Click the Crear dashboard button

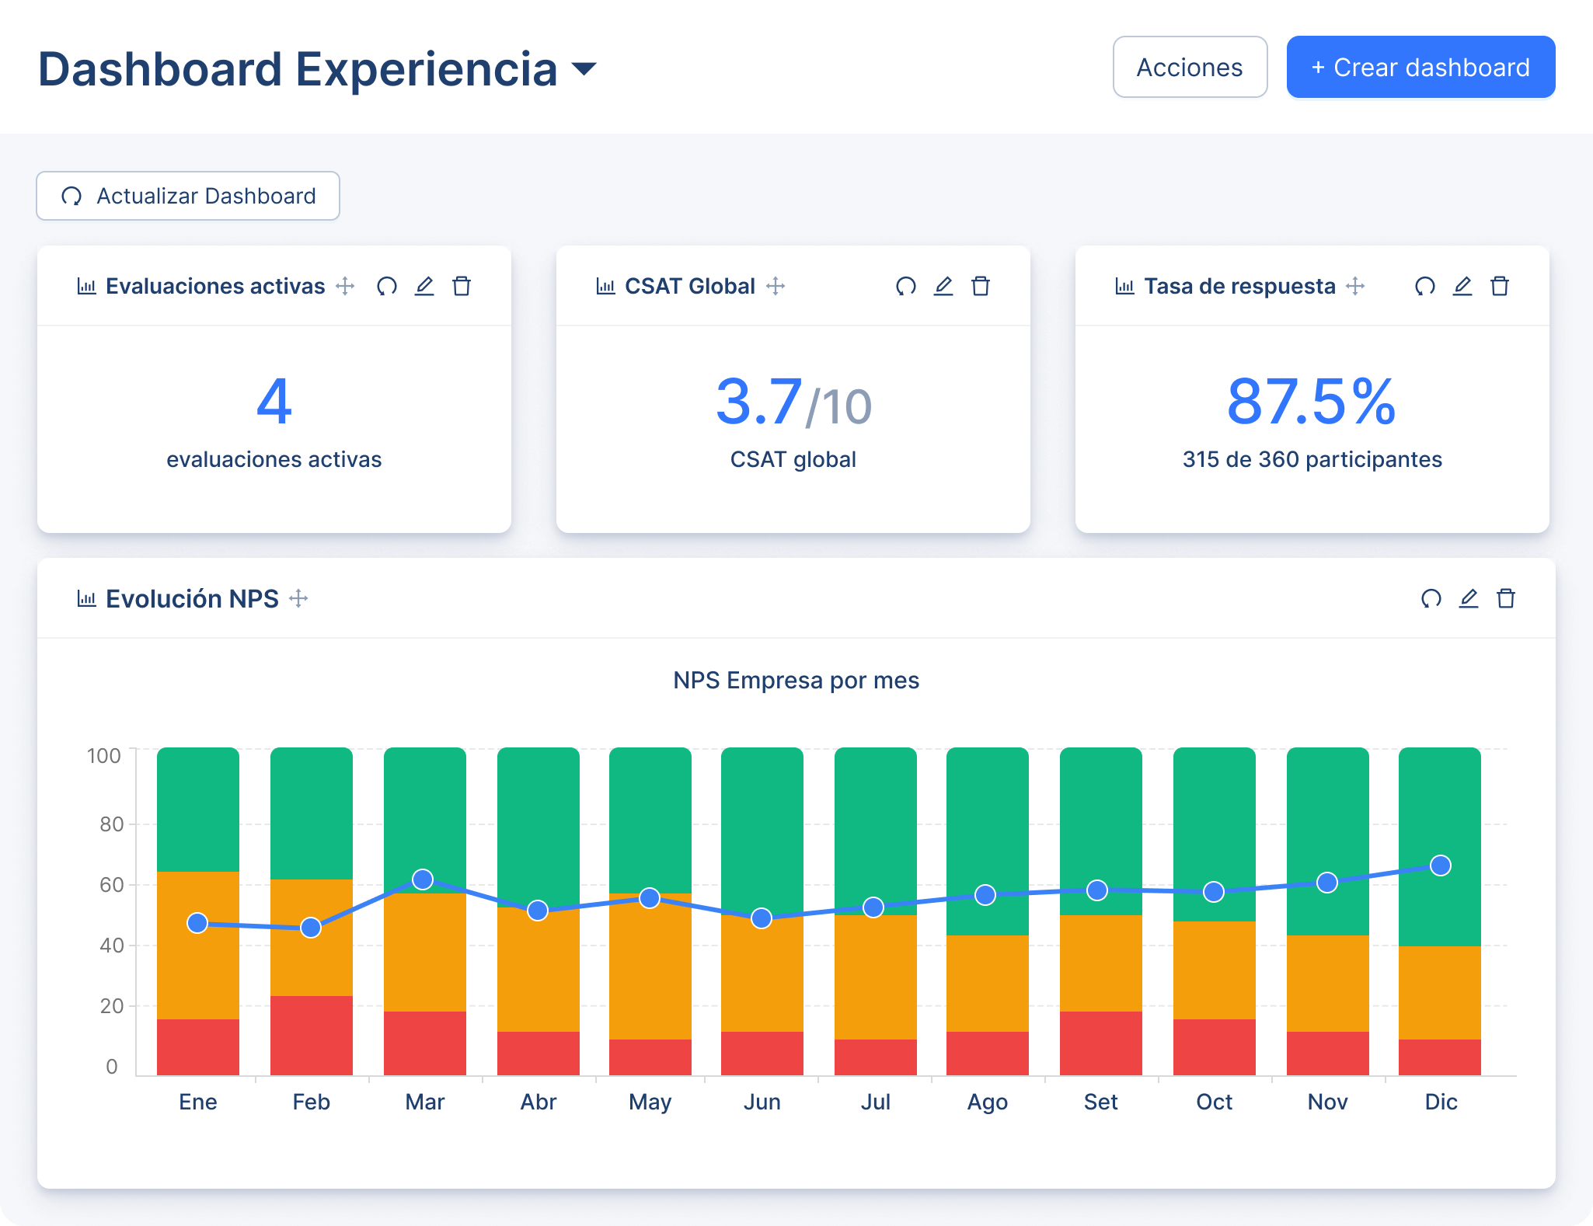tap(1420, 67)
